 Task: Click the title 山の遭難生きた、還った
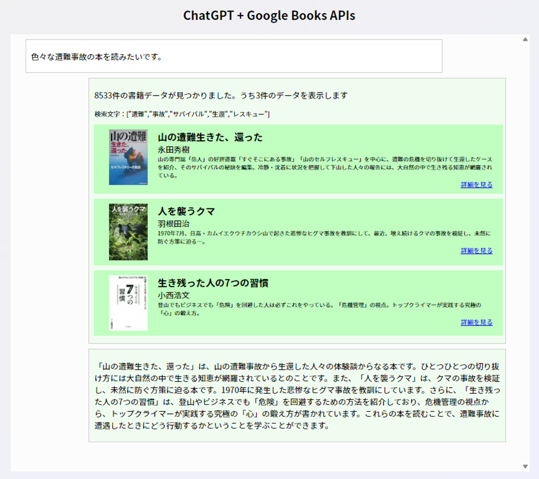tap(210, 138)
